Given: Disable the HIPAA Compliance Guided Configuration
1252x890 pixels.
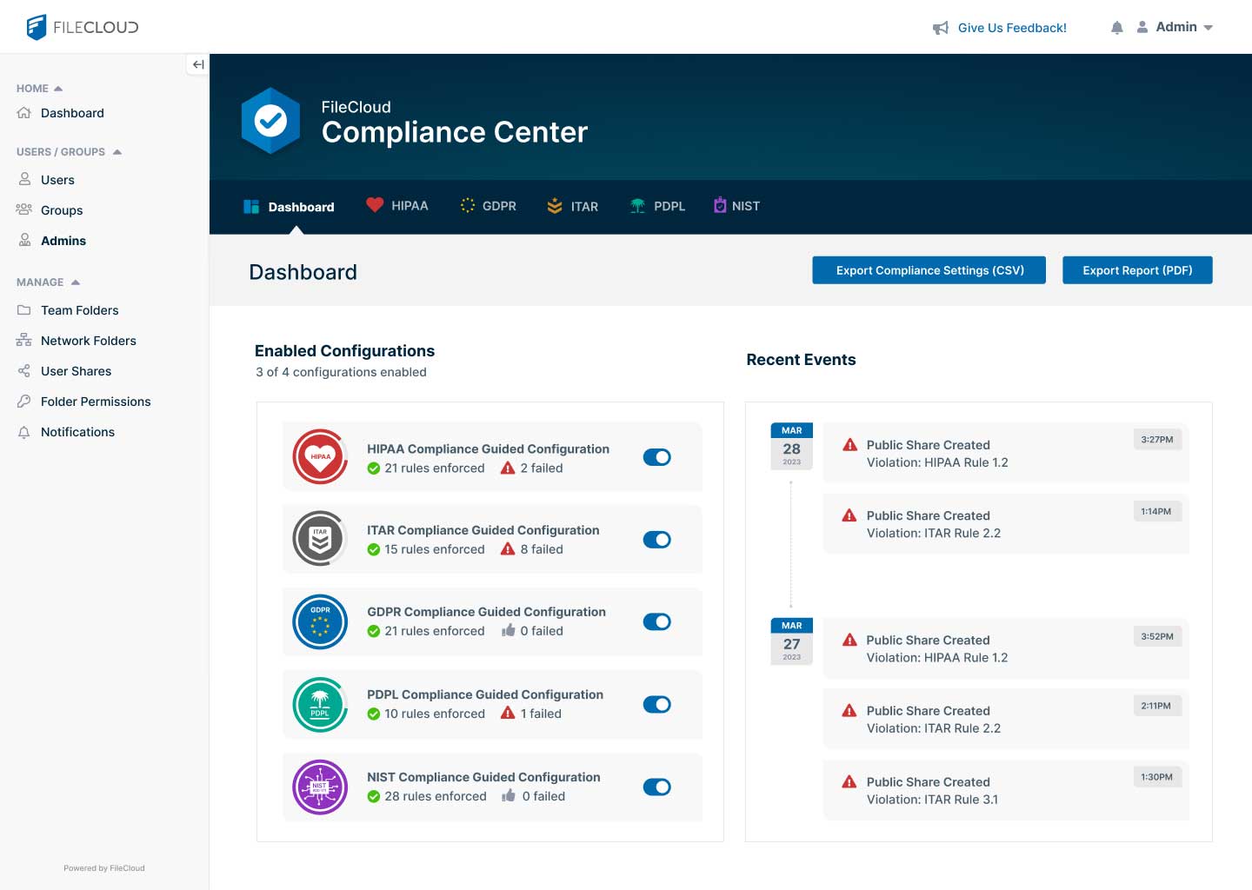Looking at the screenshot, I should click(656, 456).
